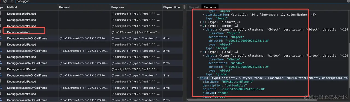Select Debugger.scriptParsed row with scriptId 766
The width and height of the screenshot is (350, 102).
click(x=91, y=69)
